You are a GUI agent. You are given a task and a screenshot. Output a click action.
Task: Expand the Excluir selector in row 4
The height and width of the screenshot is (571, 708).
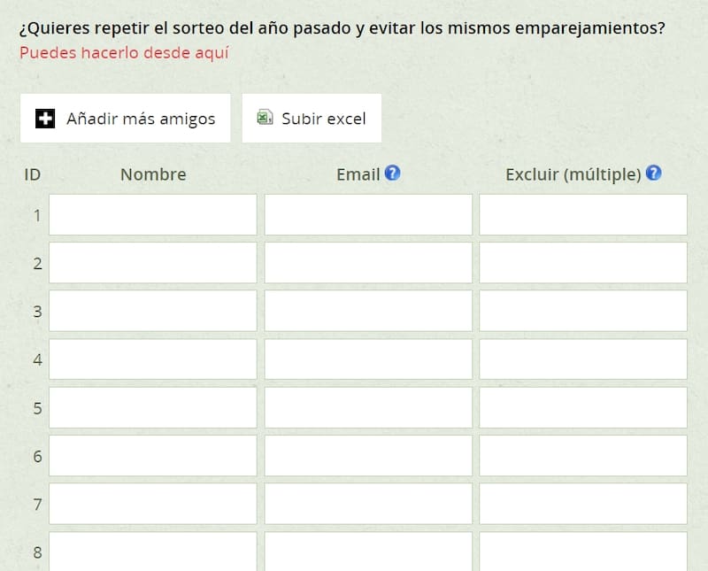point(583,359)
